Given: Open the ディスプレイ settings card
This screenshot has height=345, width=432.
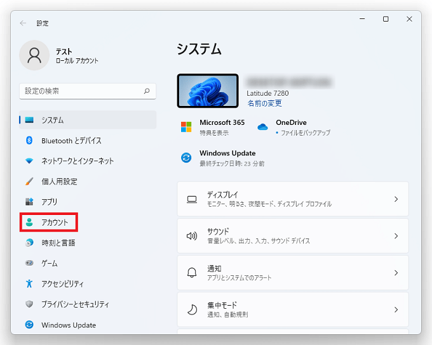Looking at the screenshot, I should 293,199.
